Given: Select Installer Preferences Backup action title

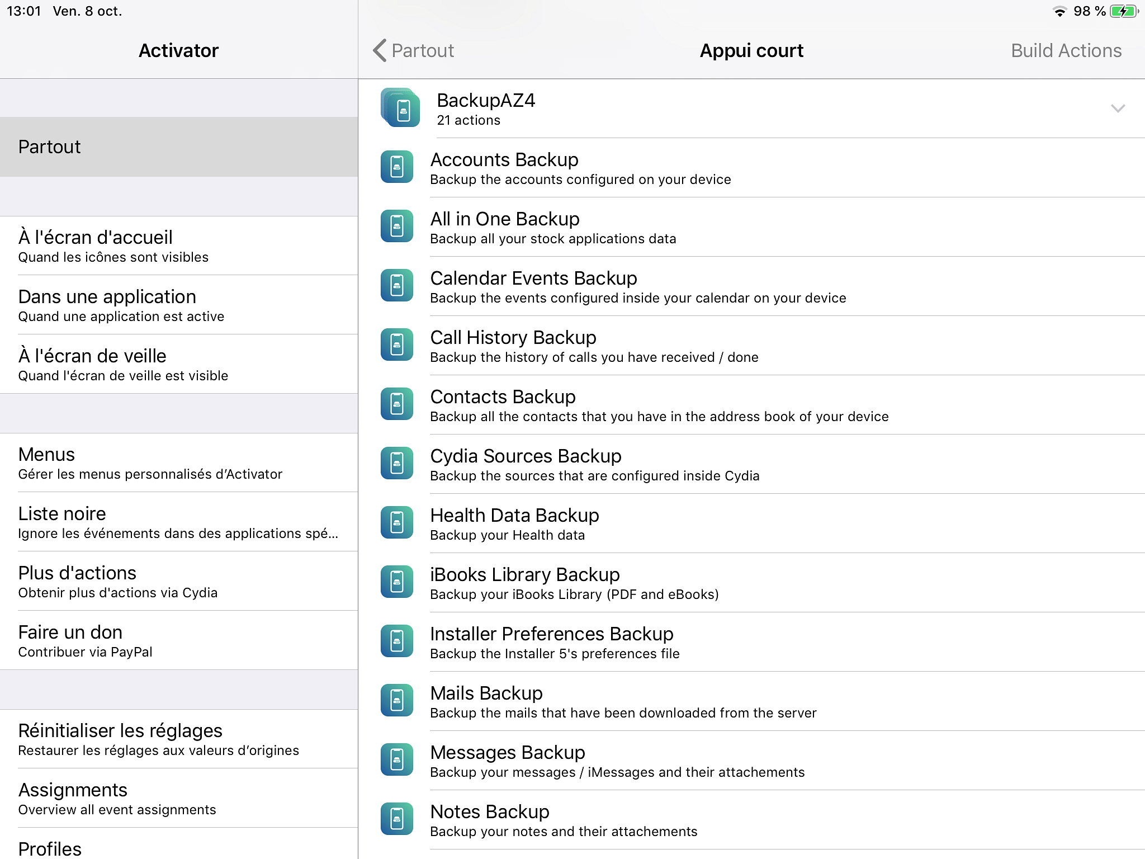Looking at the screenshot, I should coord(552,634).
